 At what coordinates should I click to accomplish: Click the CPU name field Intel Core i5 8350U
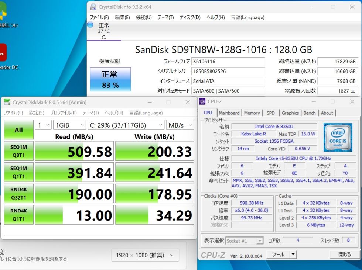click(x=274, y=127)
